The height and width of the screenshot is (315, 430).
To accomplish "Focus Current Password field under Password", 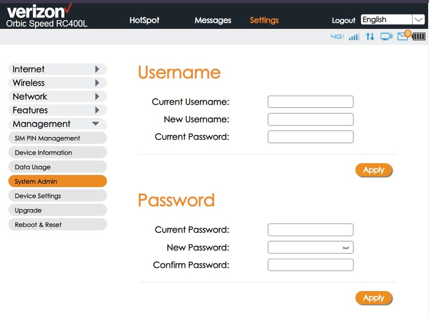I will (310, 230).
